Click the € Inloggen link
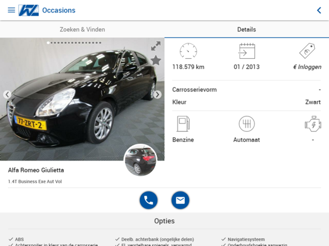Screen dimensions: 329x246 point(307,67)
